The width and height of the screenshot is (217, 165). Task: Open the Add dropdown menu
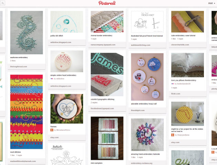pos(211,3)
